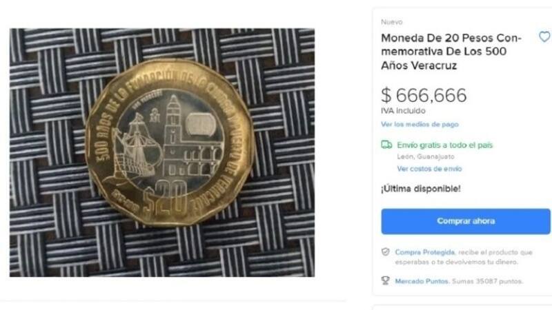The image size is (552, 310).
Task: Click Envío gratis a todo el país
Action: [444, 145]
